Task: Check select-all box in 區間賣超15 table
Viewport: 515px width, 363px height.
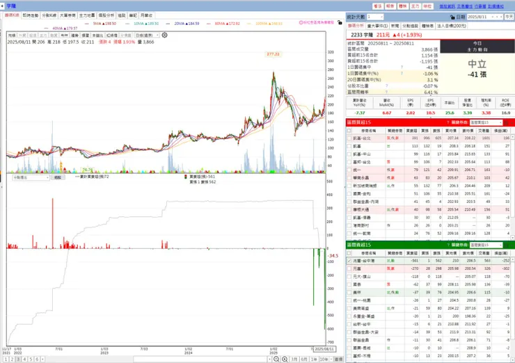Action: 349,253
